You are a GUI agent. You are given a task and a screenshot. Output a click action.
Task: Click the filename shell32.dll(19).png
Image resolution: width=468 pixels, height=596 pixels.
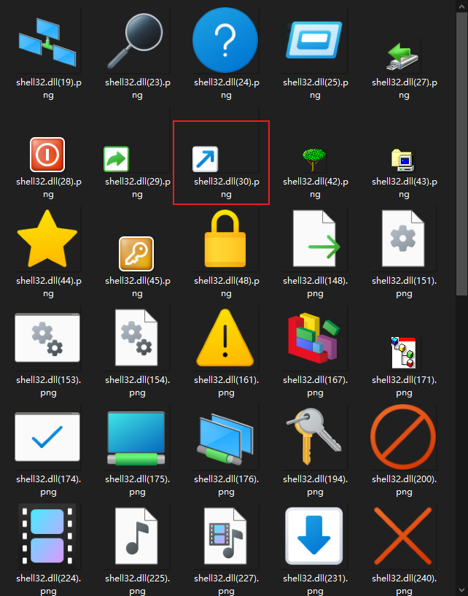tap(49, 88)
